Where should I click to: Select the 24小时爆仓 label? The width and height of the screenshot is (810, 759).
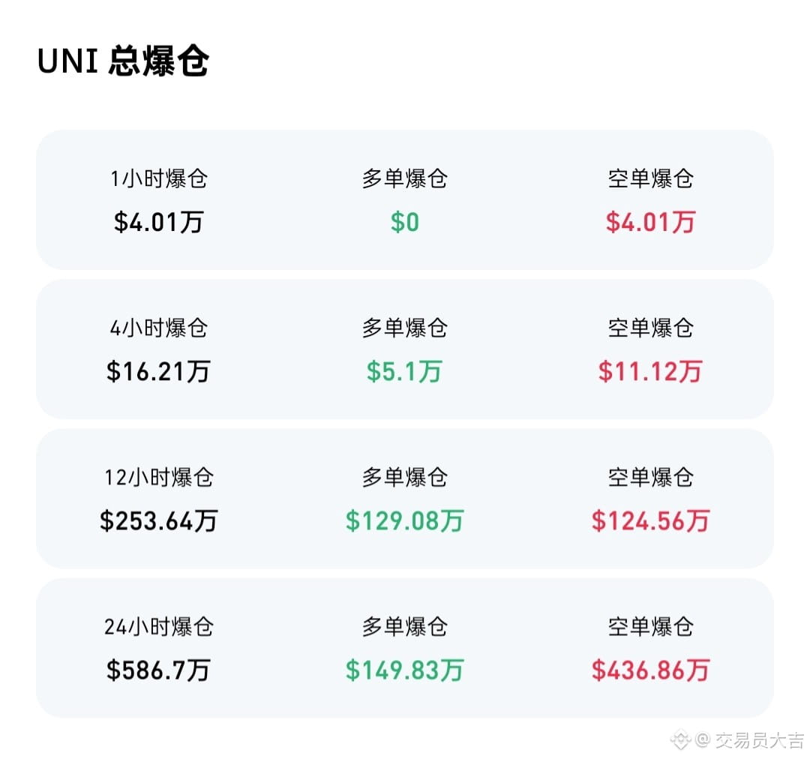tap(158, 627)
